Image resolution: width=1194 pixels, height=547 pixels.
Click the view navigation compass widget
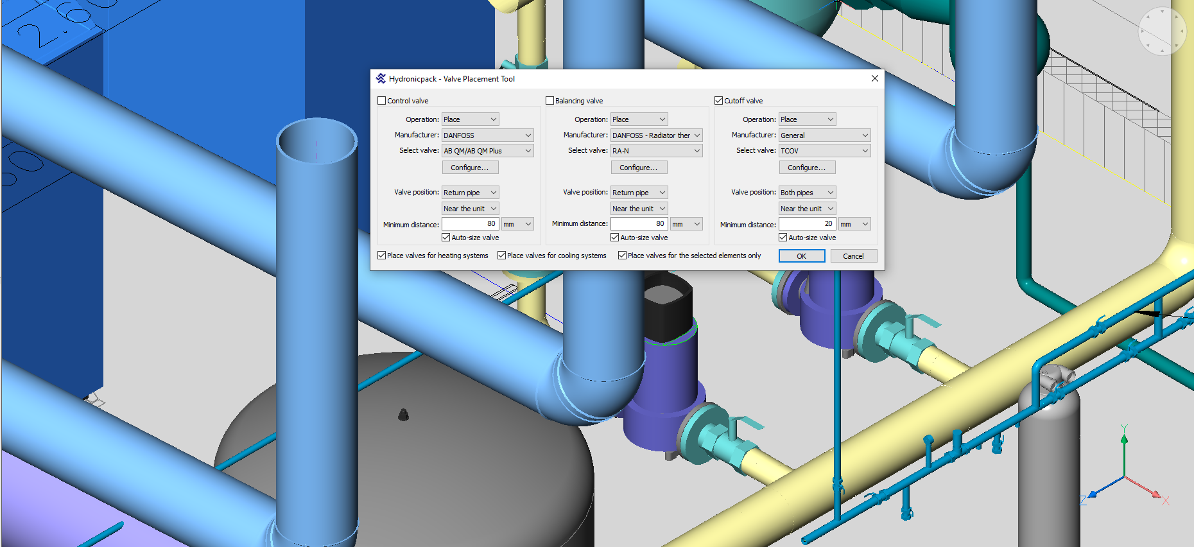coord(1162,31)
